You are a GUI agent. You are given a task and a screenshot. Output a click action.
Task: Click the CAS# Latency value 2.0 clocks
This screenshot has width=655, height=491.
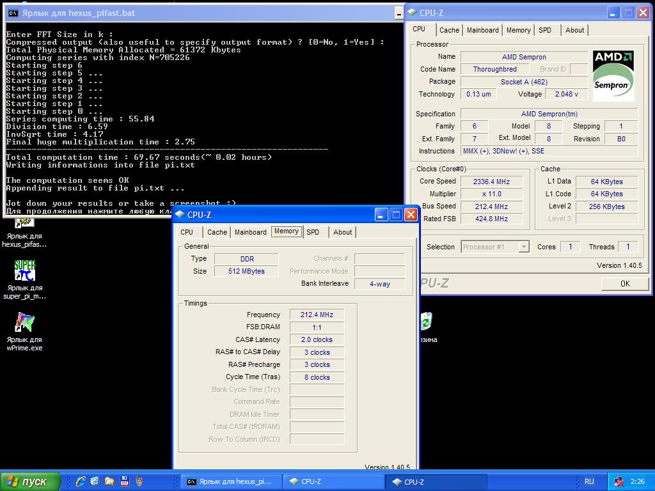coord(317,340)
